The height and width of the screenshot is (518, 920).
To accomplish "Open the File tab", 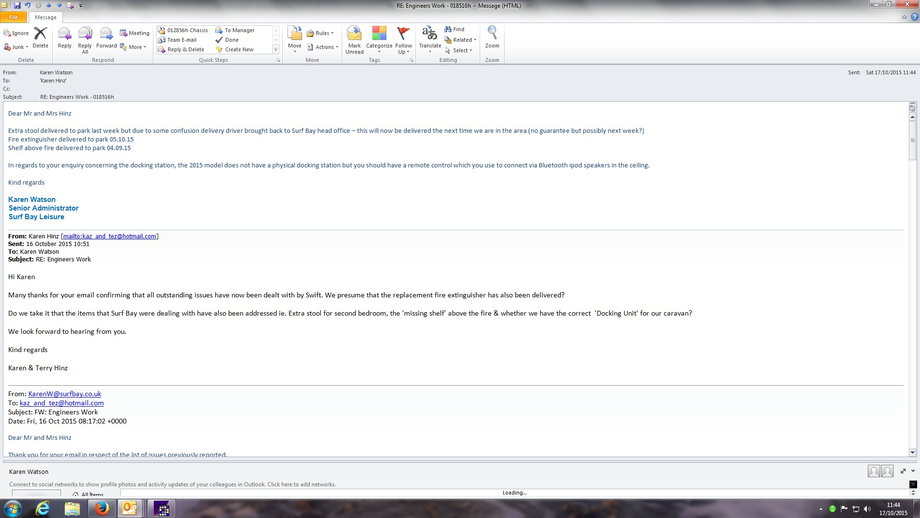I will 13,17.
